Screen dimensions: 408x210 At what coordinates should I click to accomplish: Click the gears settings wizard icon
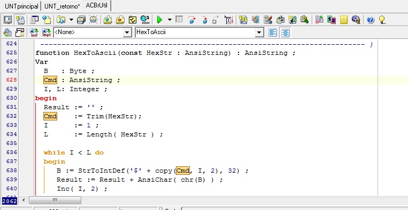click(356, 20)
